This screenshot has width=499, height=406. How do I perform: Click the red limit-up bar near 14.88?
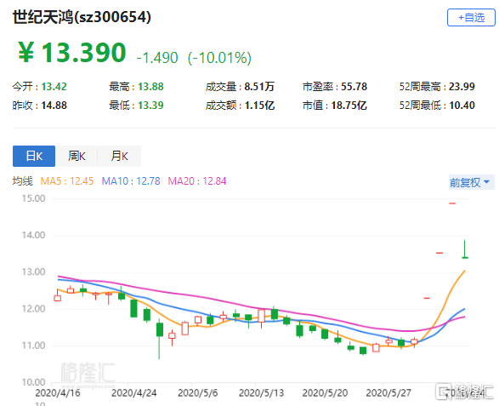(452, 203)
